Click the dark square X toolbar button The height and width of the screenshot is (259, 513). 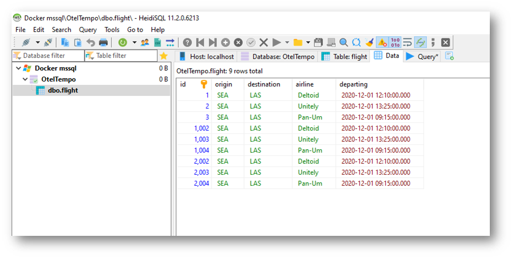(x=446, y=42)
